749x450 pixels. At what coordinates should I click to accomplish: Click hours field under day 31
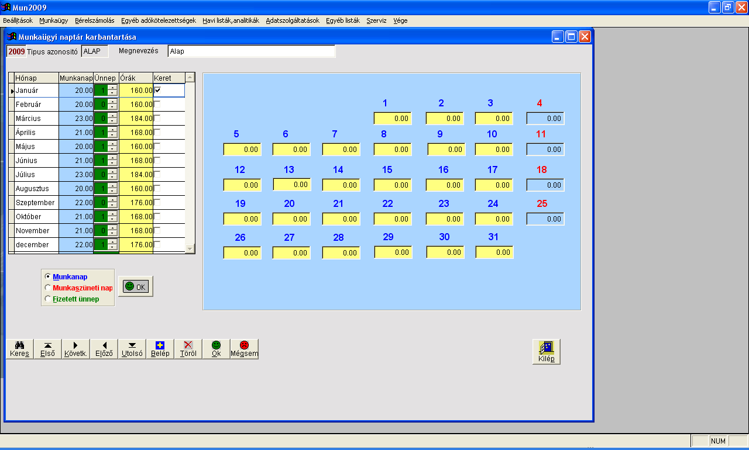click(x=494, y=252)
